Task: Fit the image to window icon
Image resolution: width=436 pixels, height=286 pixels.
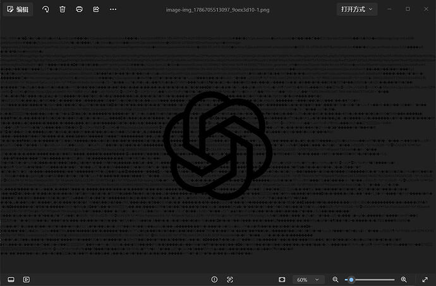Action: [282, 280]
